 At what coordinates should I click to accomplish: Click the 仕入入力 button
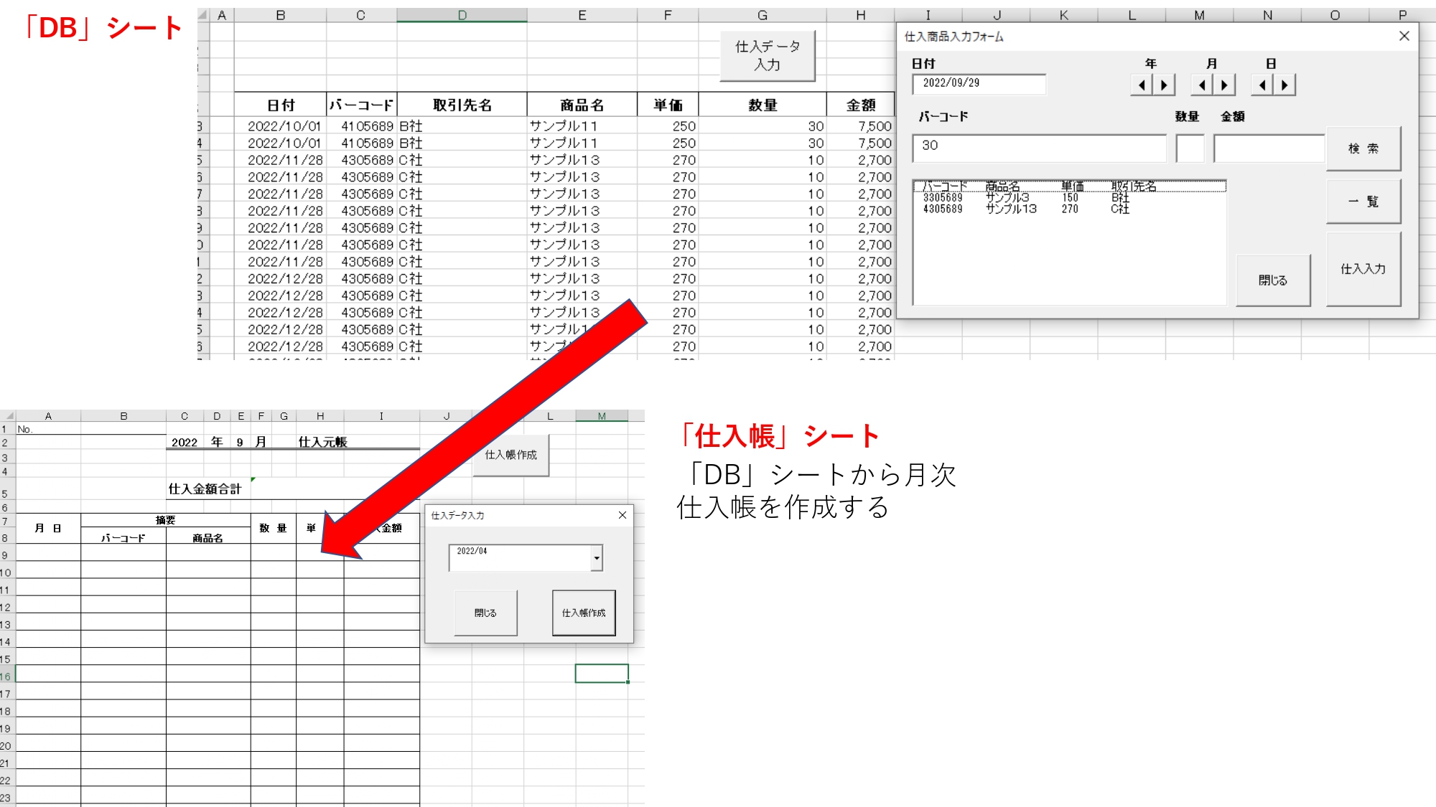coord(1363,269)
